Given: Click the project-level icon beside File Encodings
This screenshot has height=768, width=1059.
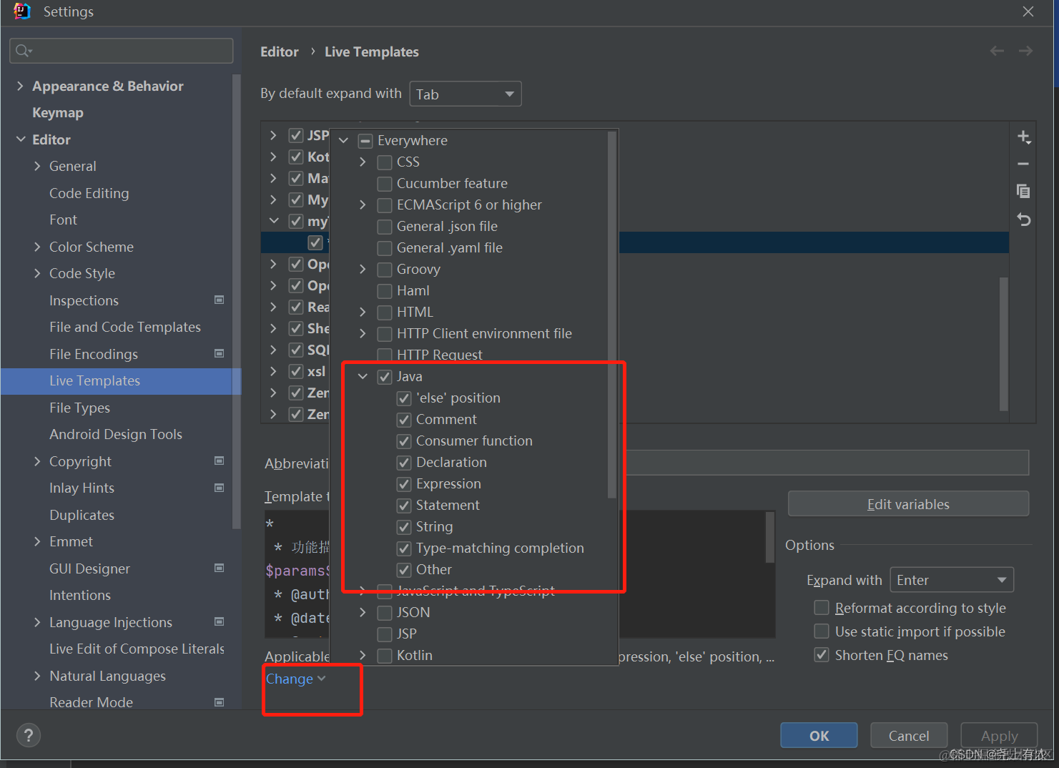Looking at the screenshot, I should tap(220, 353).
